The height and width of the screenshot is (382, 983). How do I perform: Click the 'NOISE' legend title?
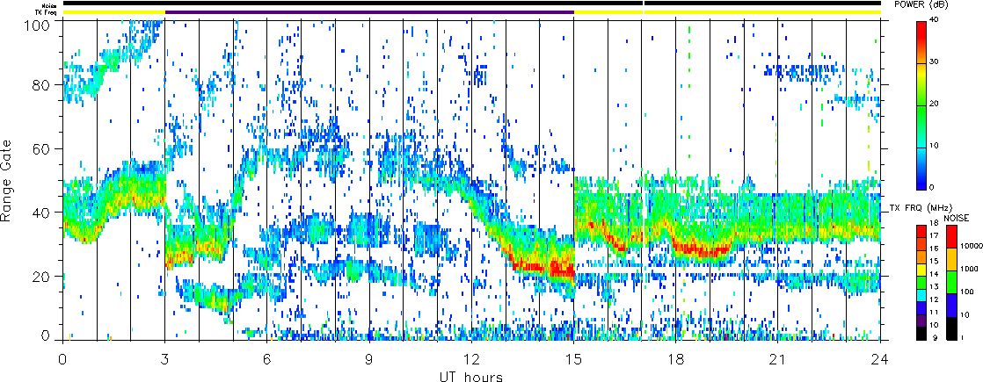click(x=955, y=217)
